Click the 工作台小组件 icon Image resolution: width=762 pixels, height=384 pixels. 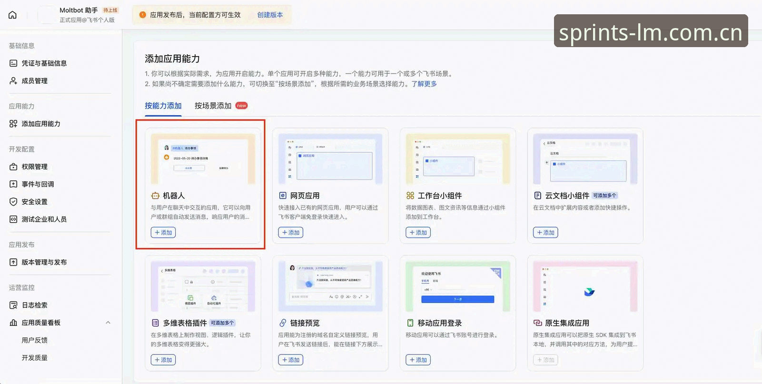410,196
